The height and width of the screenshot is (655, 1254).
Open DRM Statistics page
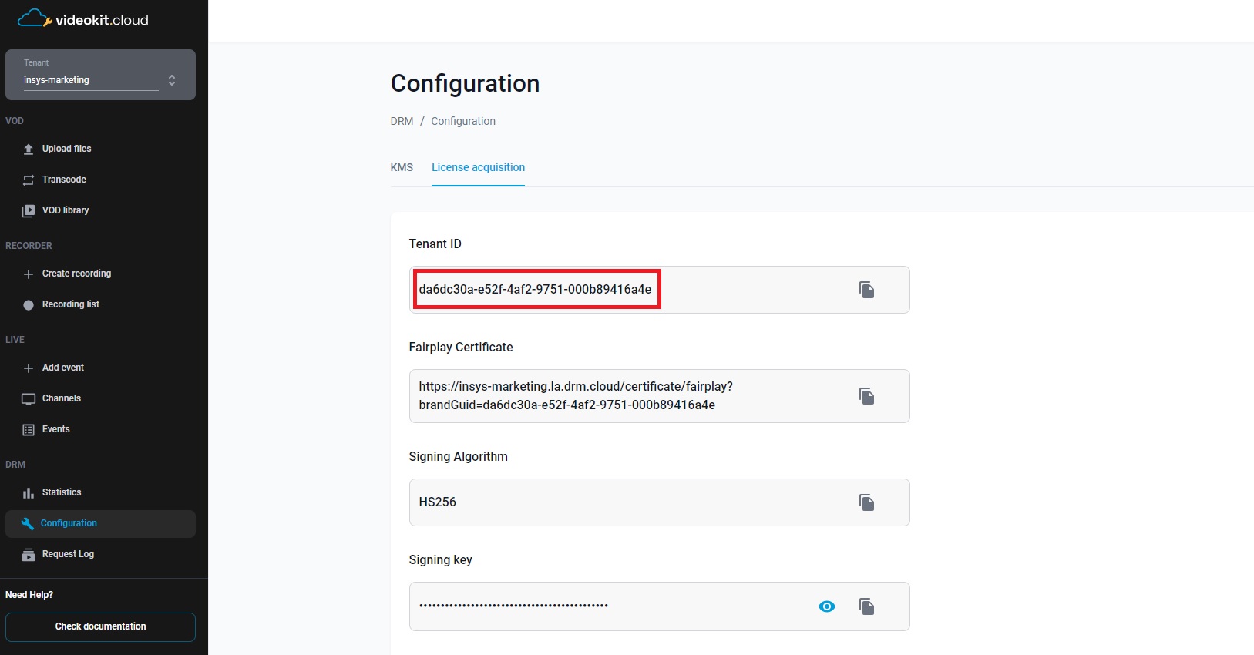pos(61,492)
